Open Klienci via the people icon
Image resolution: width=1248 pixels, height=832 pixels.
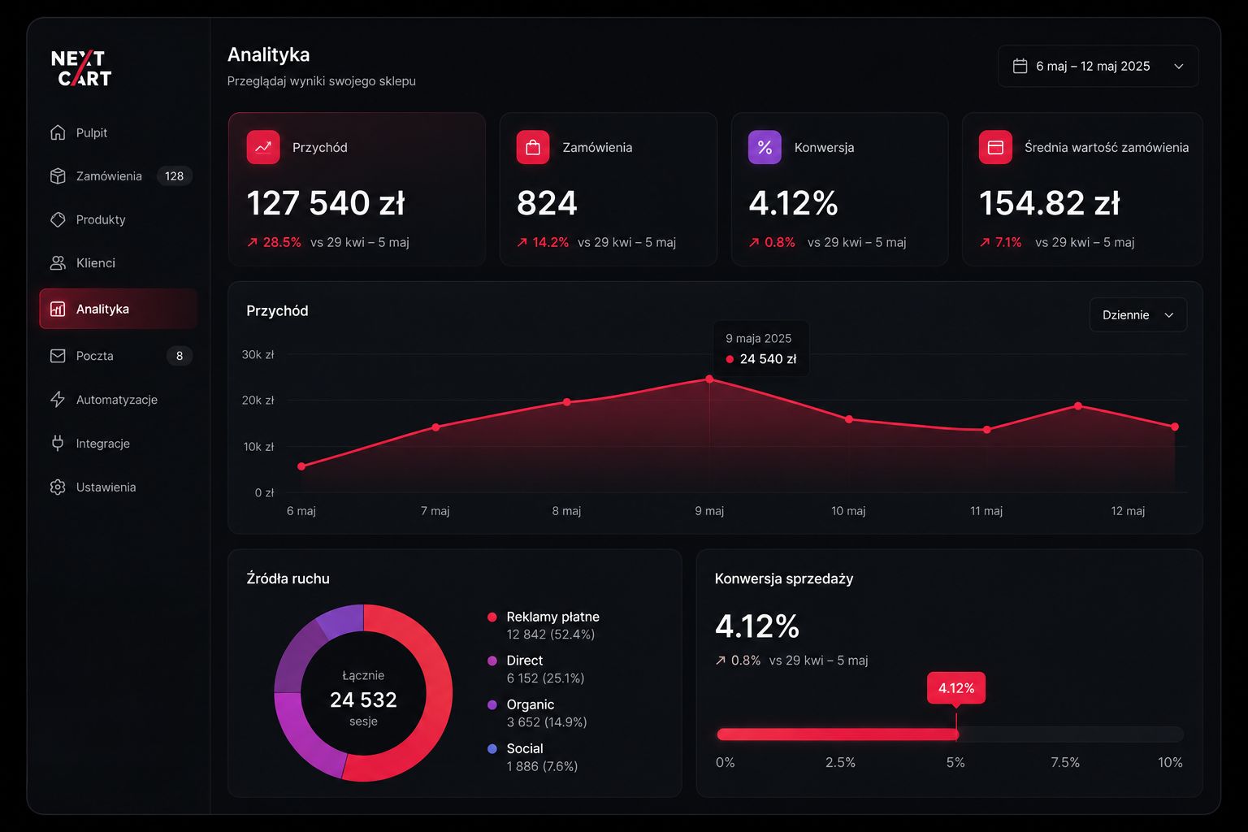coord(58,263)
